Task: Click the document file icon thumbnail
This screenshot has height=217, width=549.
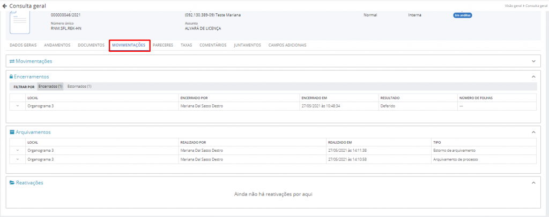Action: (x=20, y=22)
